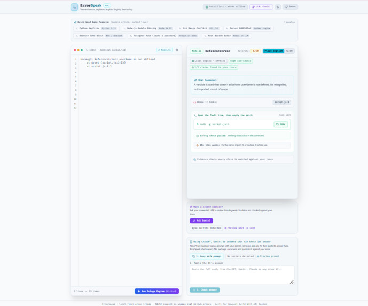Click the Copy safe prompt button

207,256
